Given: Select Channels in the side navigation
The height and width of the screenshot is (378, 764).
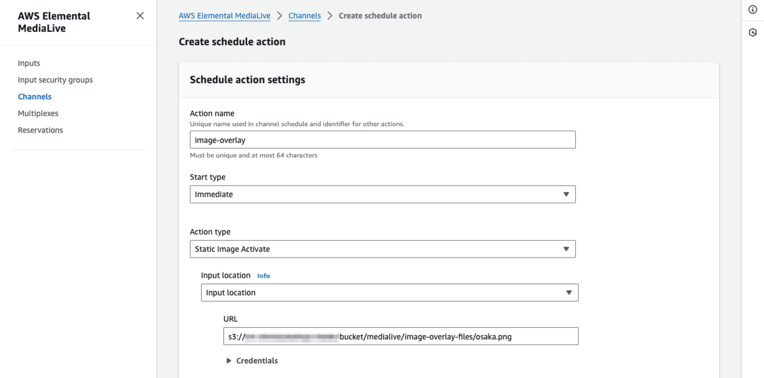Looking at the screenshot, I should coord(35,97).
